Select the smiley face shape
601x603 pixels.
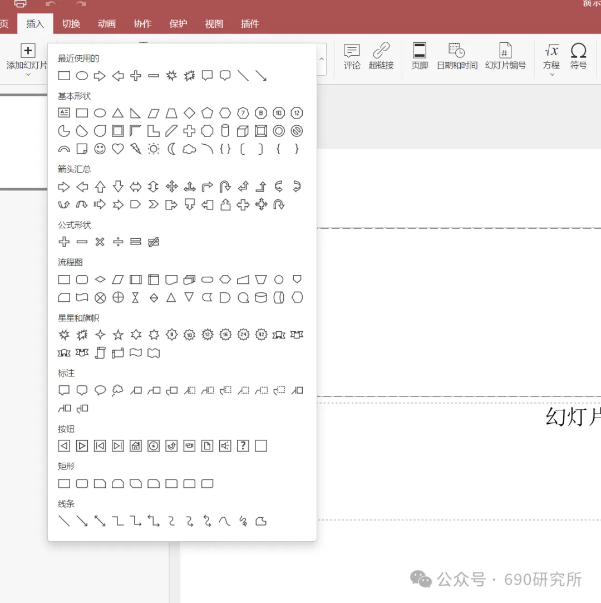click(x=100, y=149)
